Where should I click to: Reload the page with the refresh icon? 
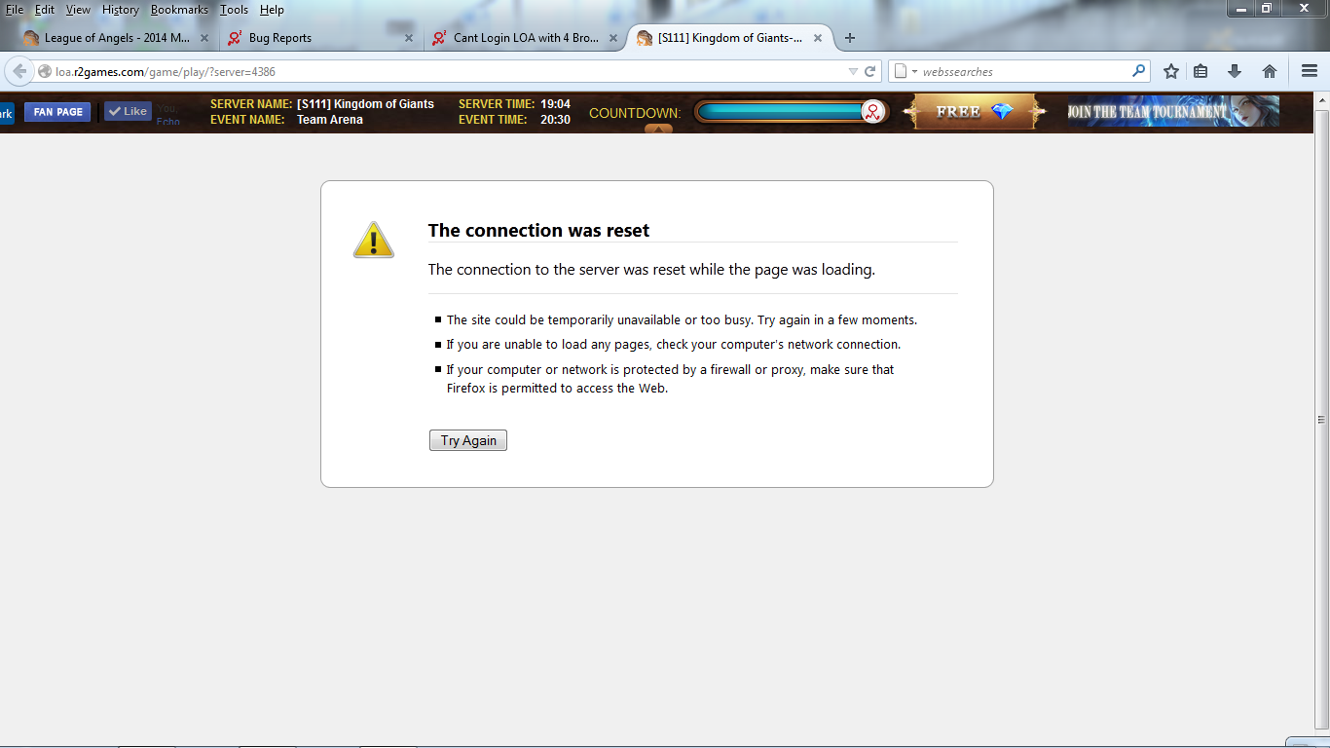pyautogui.click(x=870, y=71)
